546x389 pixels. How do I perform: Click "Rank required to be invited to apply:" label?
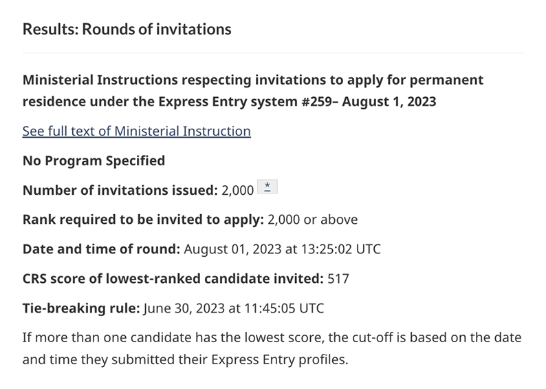pyautogui.click(x=142, y=220)
